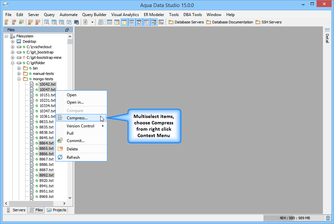Toggle the highlighted grid view toolbar button

click(132, 22)
